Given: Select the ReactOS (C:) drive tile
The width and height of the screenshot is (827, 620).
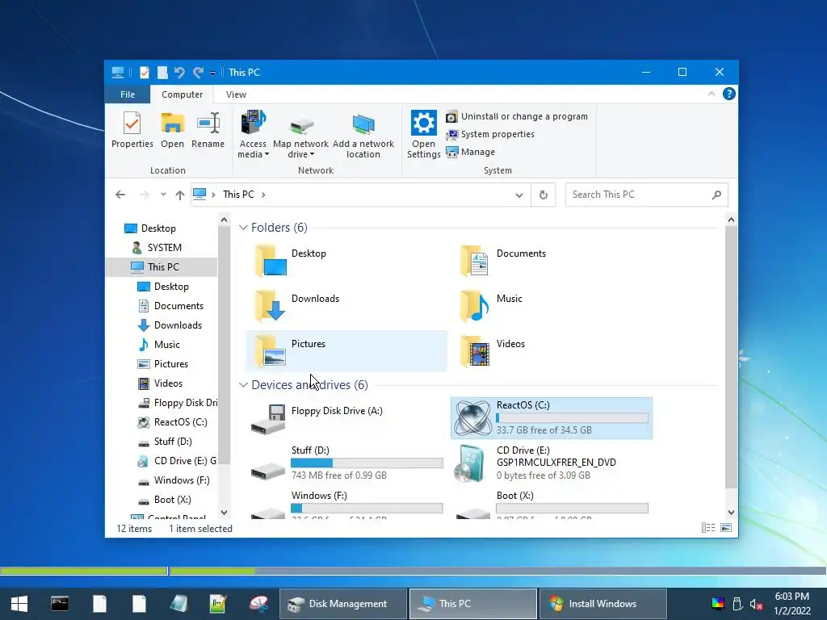Looking at the screenshot, I should (552, 419).
